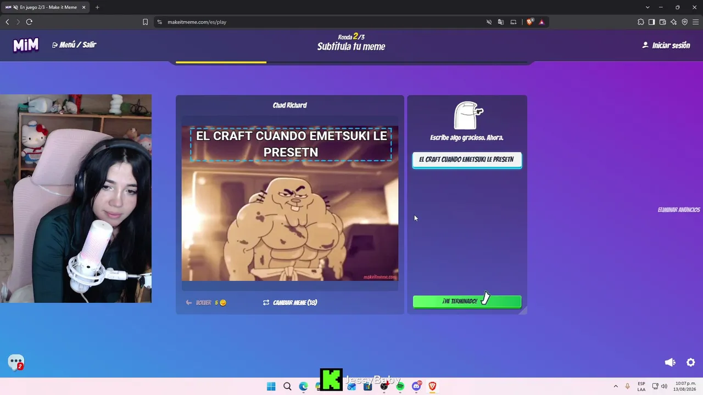The image size is (703, 395).
Task: Open Microsoft Edge from taskbar
Action: (x=303, y=386)
